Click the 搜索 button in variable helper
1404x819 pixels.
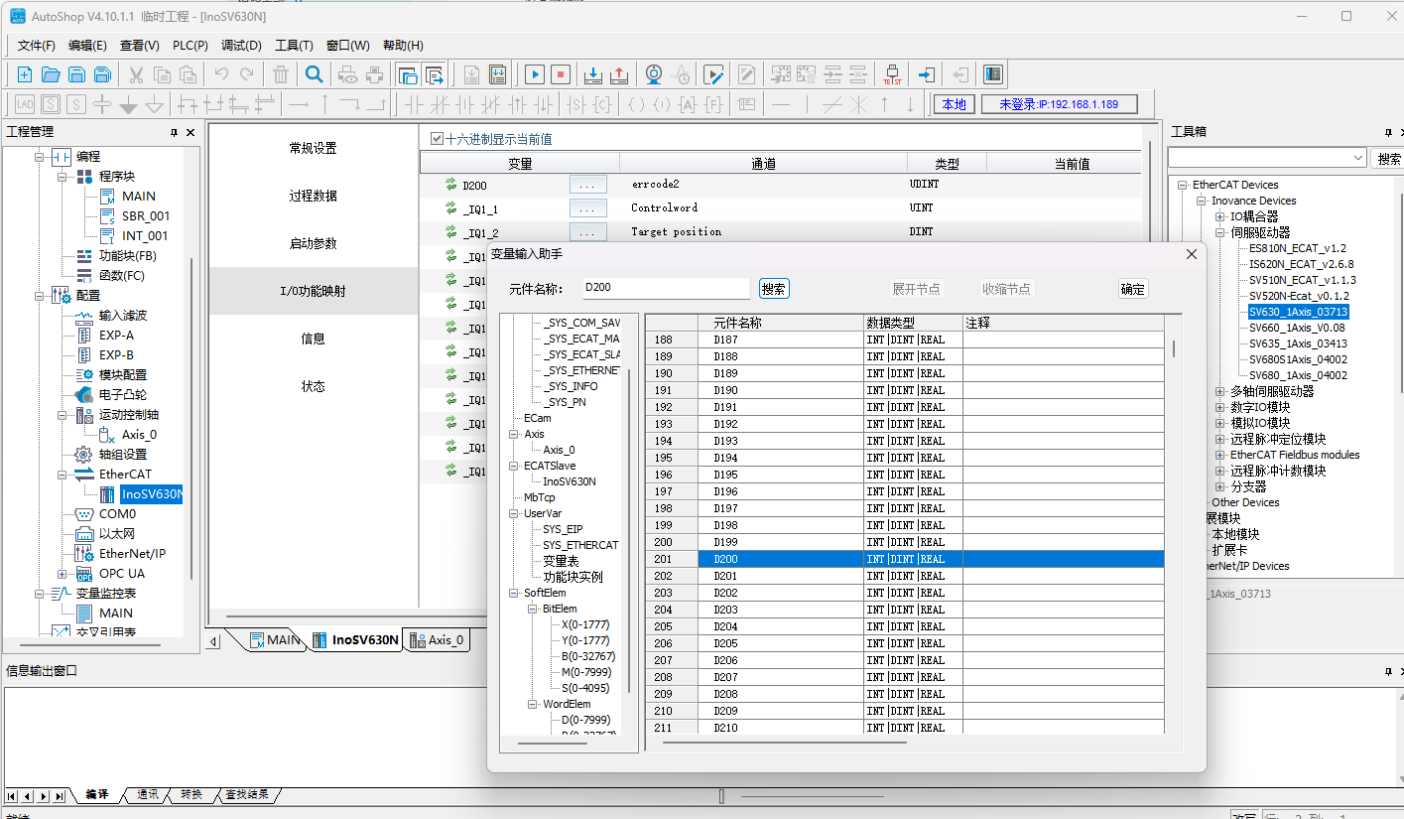[774, 289]
